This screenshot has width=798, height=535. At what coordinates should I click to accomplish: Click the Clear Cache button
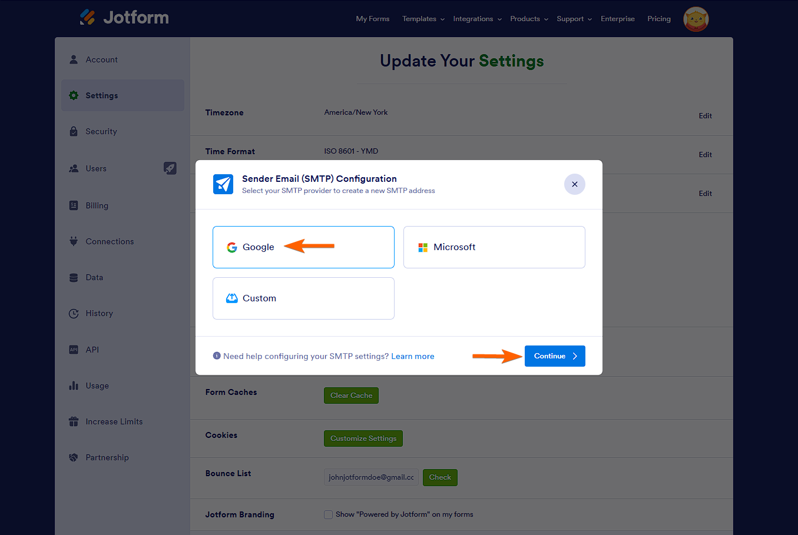click(351, 396)
